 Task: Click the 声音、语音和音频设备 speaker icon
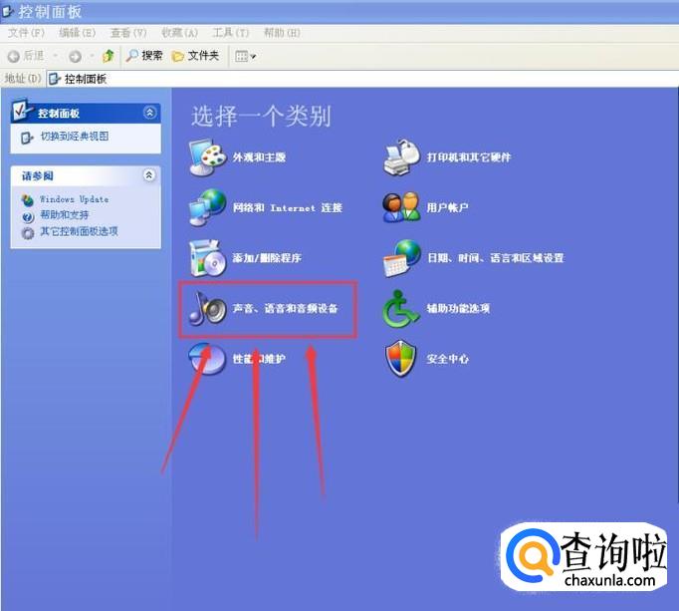tap(208, 309)
